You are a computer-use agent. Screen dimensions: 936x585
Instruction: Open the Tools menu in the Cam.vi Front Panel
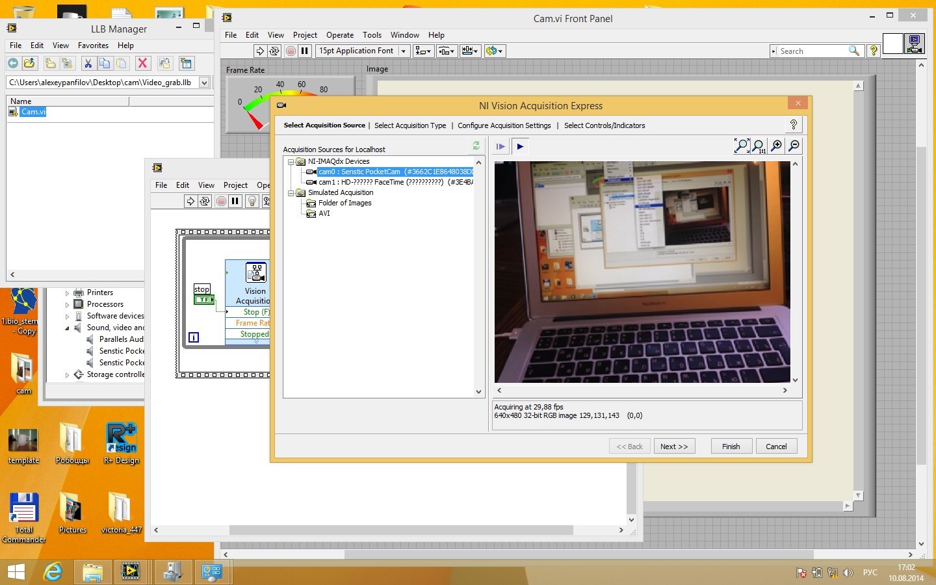coord(372,35)
